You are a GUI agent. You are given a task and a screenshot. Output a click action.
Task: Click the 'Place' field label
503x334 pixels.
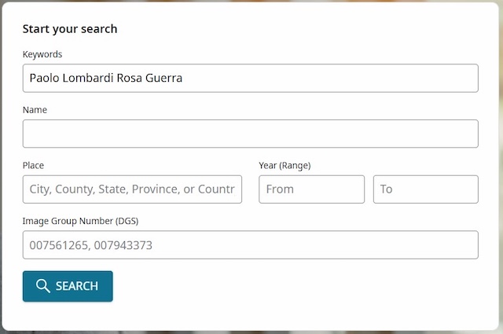(33, 165)
